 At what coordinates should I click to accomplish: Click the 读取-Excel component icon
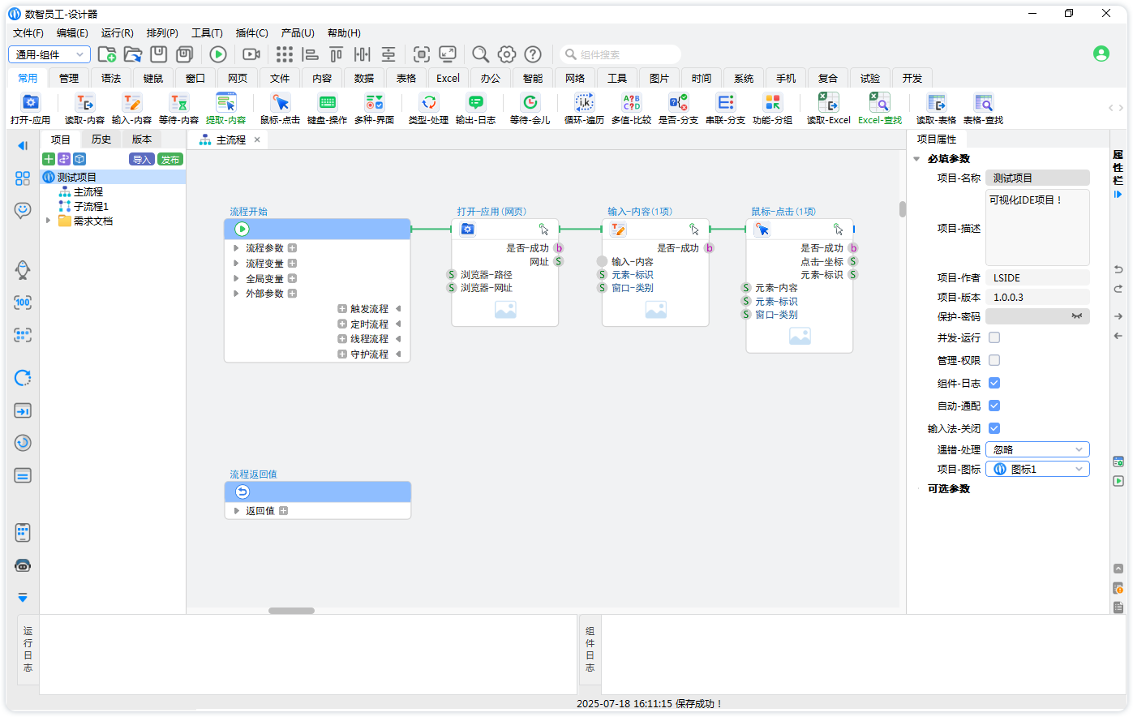(828, 103)
